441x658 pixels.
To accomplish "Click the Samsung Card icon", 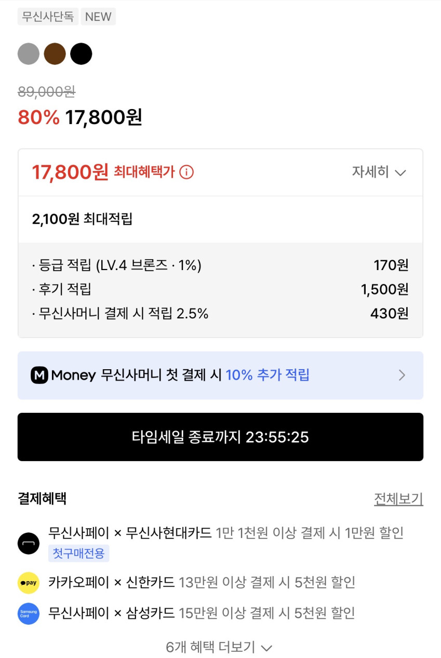I will (29, 613).
